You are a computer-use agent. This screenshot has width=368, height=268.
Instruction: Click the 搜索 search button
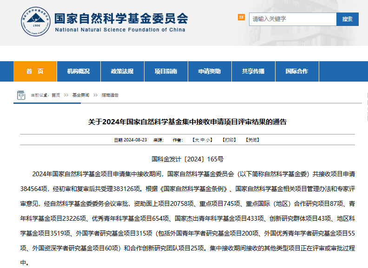(347, 19)
